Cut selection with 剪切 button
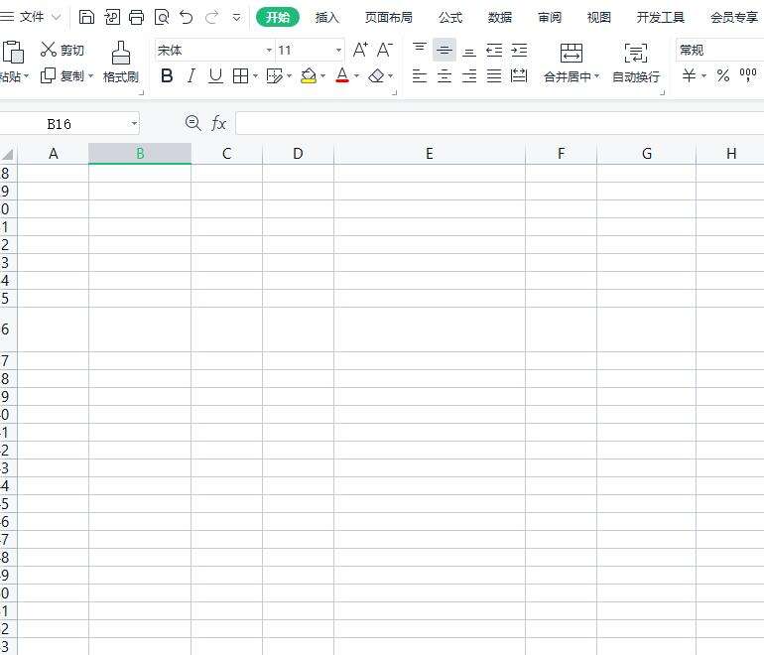 pos(62,50)
